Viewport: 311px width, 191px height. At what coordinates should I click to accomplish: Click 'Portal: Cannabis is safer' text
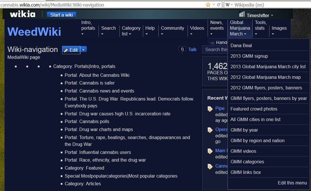coord(89,83)
